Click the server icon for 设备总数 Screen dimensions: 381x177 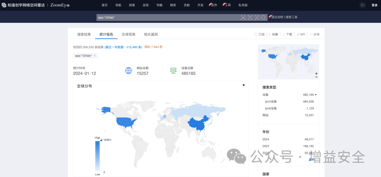coord(173,71)
